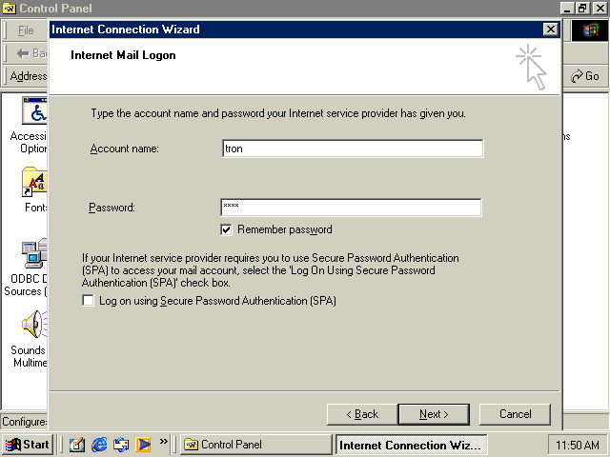Click the Windows logo throbber in Control Panel

[590, 30]
